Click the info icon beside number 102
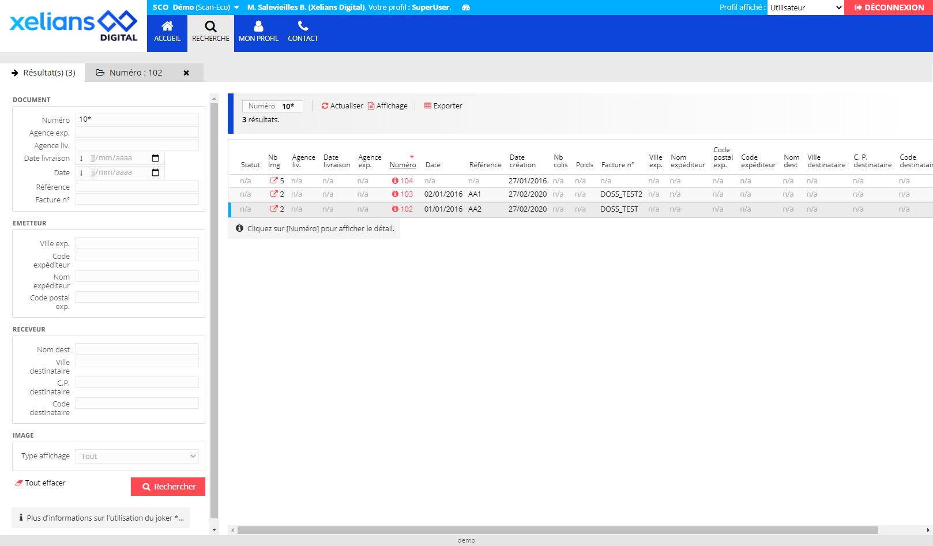 pyautogui.click(x=395, y=209)
